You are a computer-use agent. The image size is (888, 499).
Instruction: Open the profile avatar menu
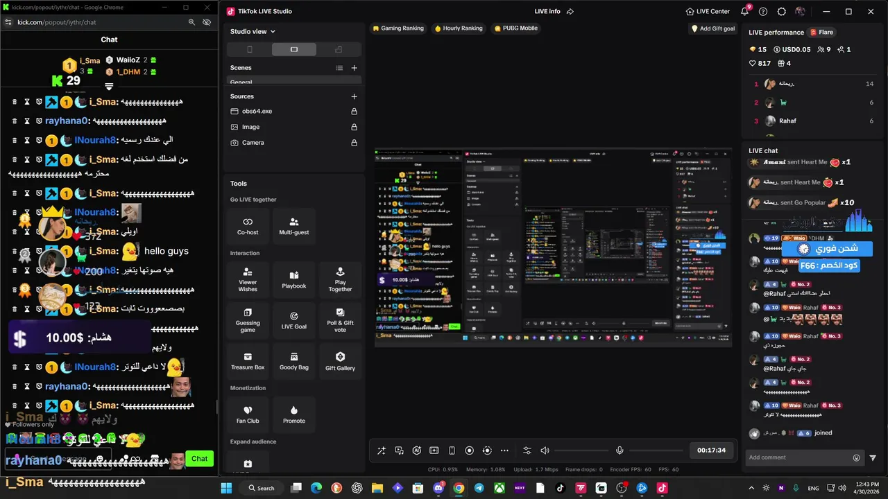pyautogui.click(x=800, y=11)
